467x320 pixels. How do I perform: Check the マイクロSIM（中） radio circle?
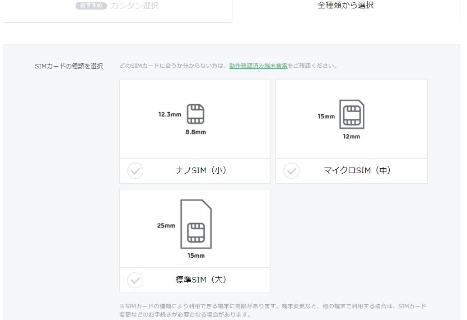tap(291, 171)
